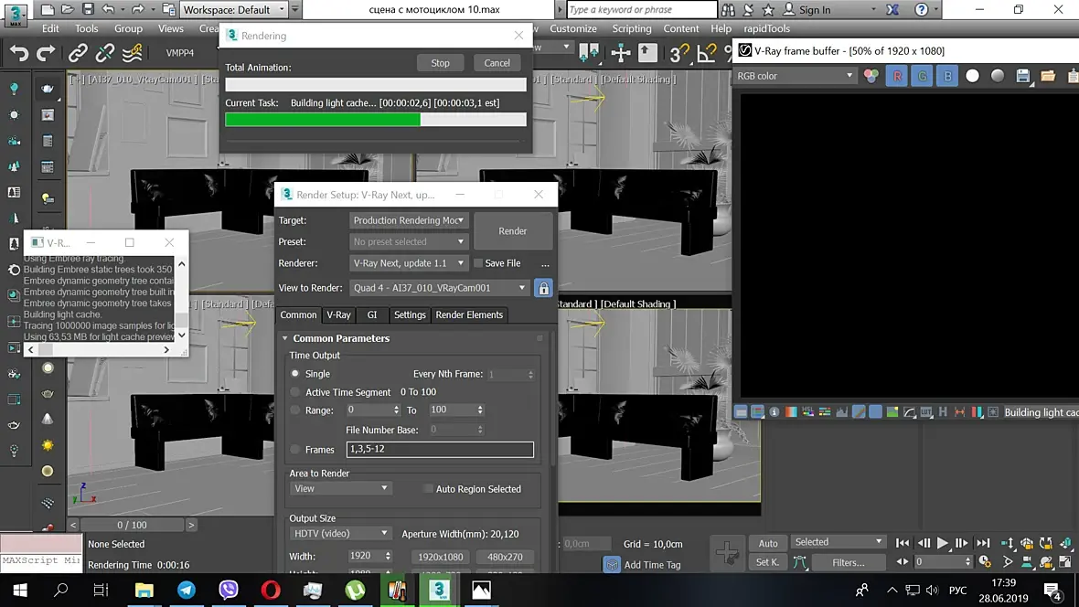Select the Single time output option
The width and height of the screenshot is (1079, 607).
pyautogui.click(x=295, y=374)
